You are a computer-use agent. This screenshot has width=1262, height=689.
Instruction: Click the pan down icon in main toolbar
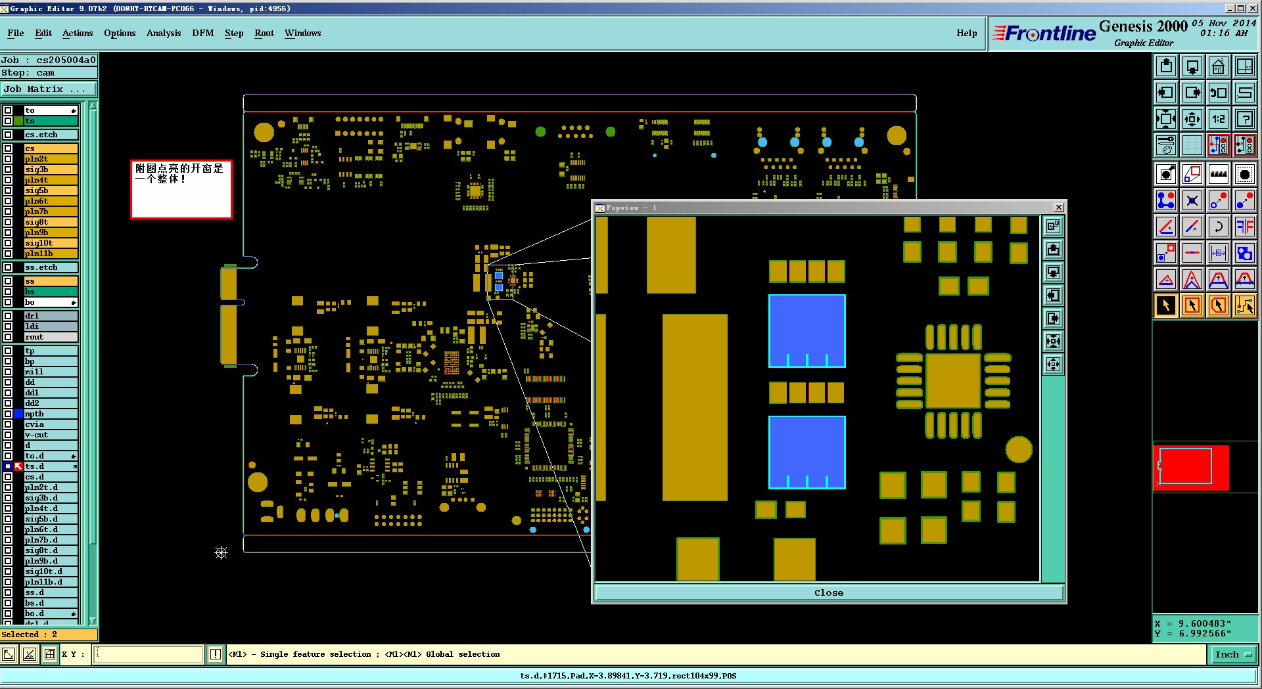coord(1192,66)
